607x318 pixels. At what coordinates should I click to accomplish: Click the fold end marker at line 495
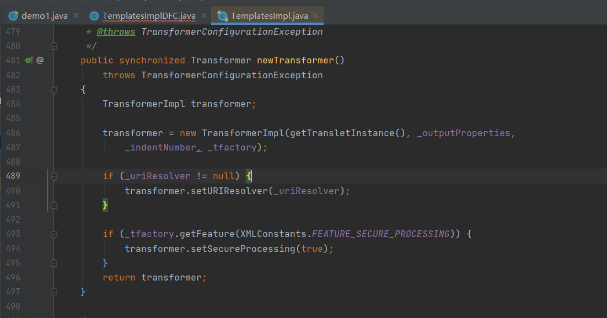tap(54, 263)
